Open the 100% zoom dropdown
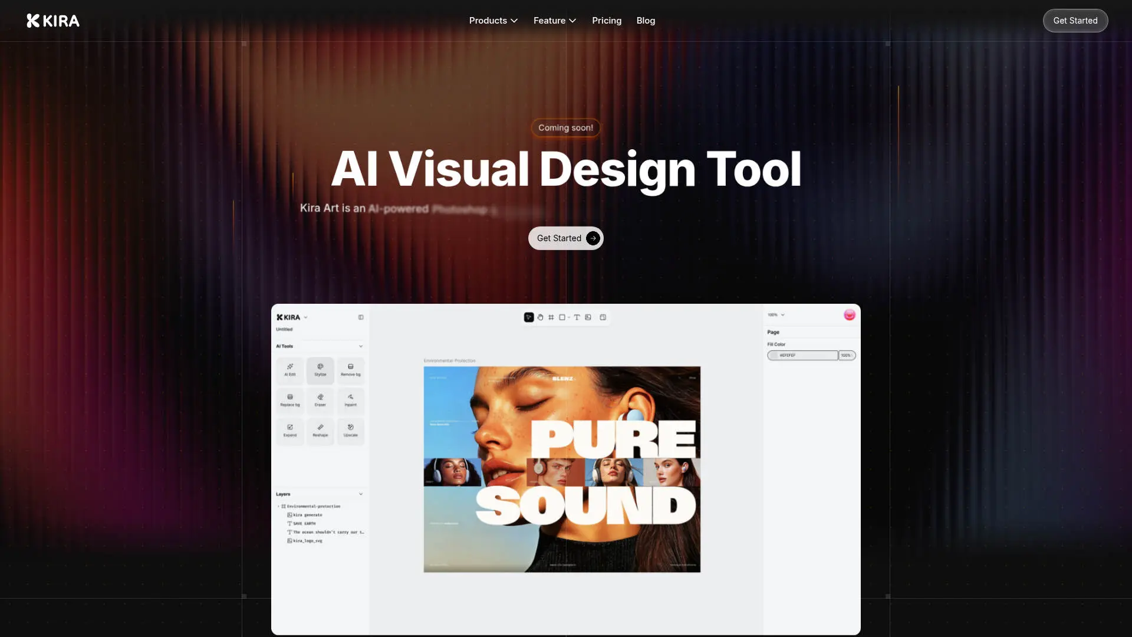The height and width of the screenshot is (637, 1132). (x=776, y=315)
